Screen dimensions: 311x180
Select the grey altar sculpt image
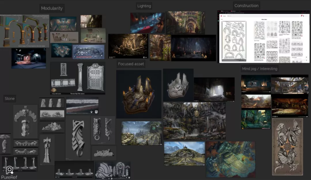point(178,85)
